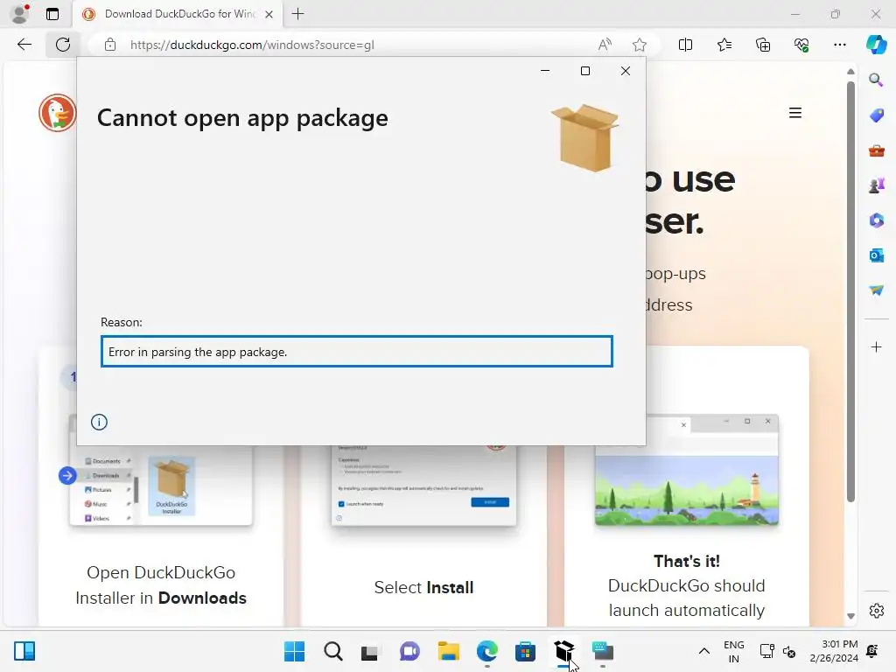Open clock showing 3:01 PM
Image resolution: width=896 pixels, height=672 pixels.
[834, 651]
